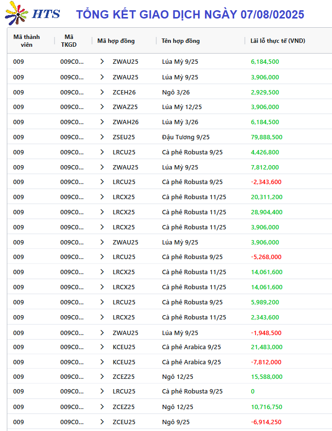Click the Ngô 9/25 contract name
The width and height of the screenshot is (332, 431).
click(176, 422)
